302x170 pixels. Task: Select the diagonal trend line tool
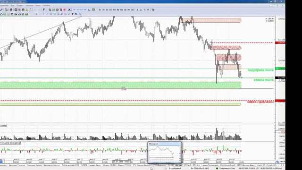[47, 14]
